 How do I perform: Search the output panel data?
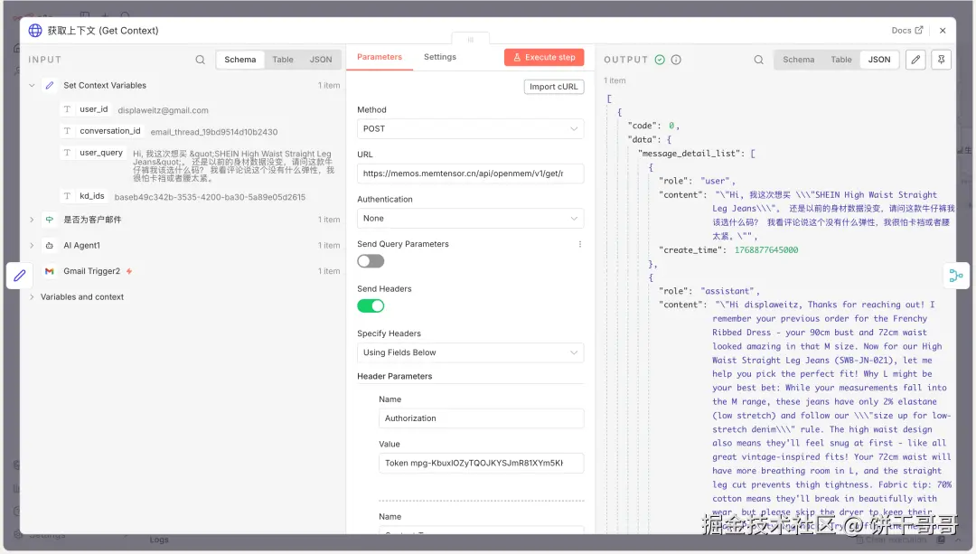(758, 60)
